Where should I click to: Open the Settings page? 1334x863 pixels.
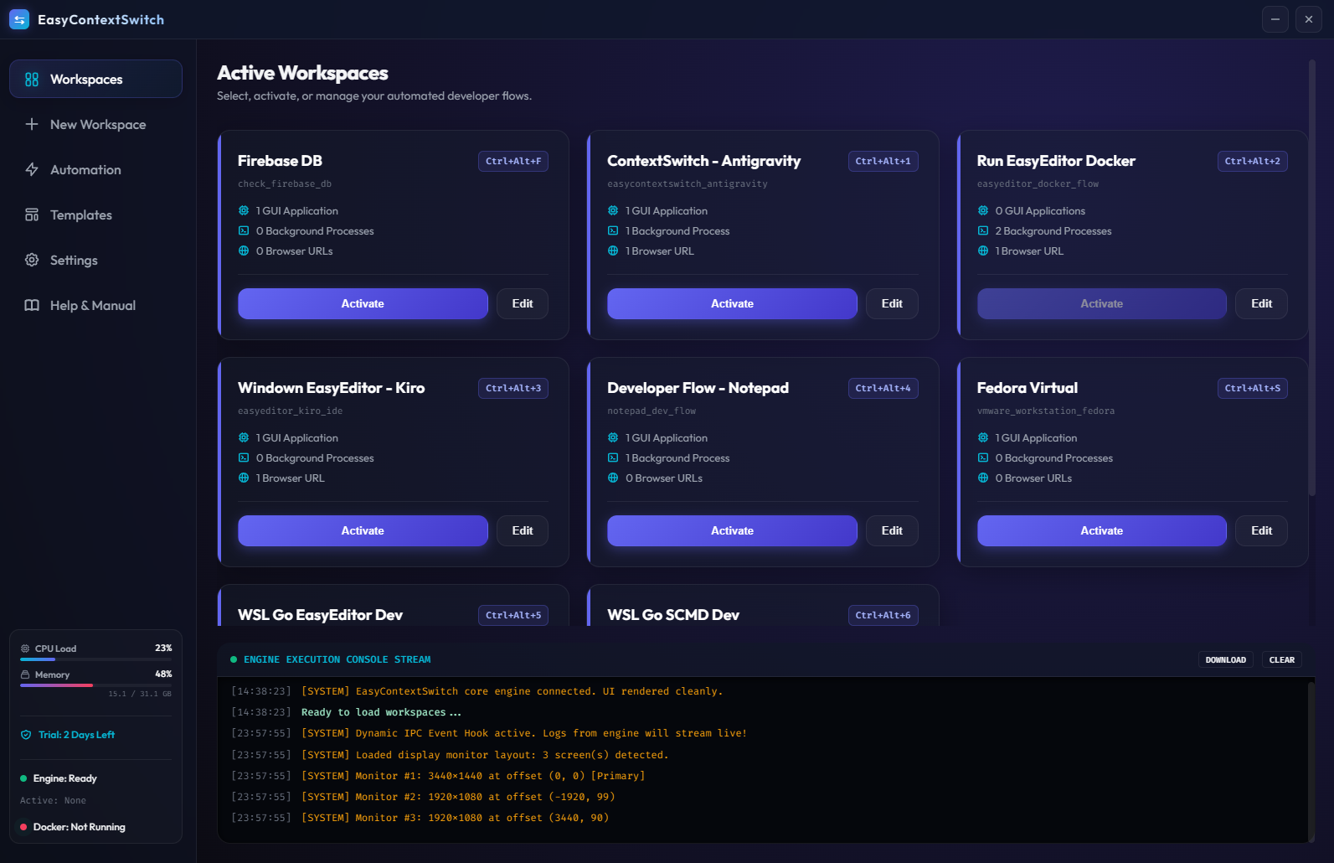click(x=95, y=260)
